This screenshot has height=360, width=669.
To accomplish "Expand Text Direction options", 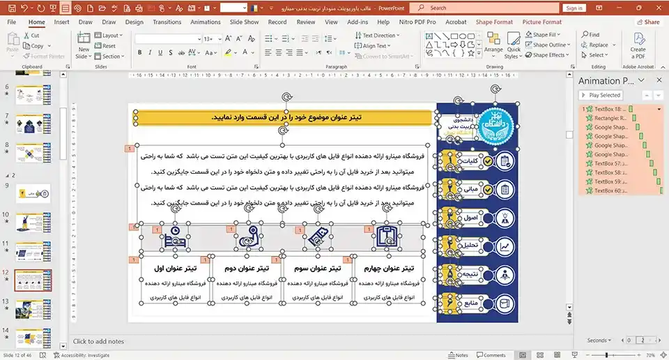I will coord(378,36).
